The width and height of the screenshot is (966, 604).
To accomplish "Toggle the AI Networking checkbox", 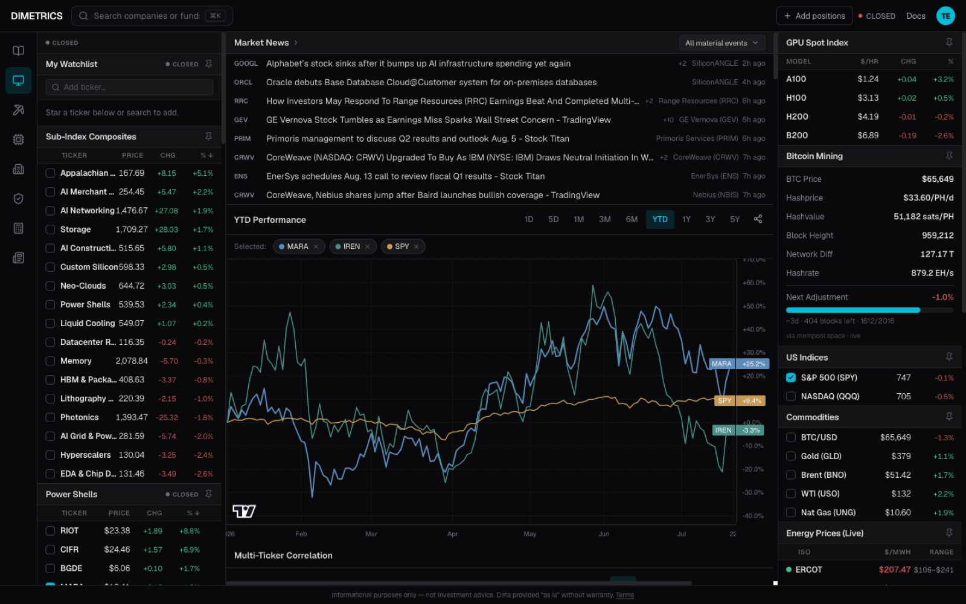I will coord(51,211).
